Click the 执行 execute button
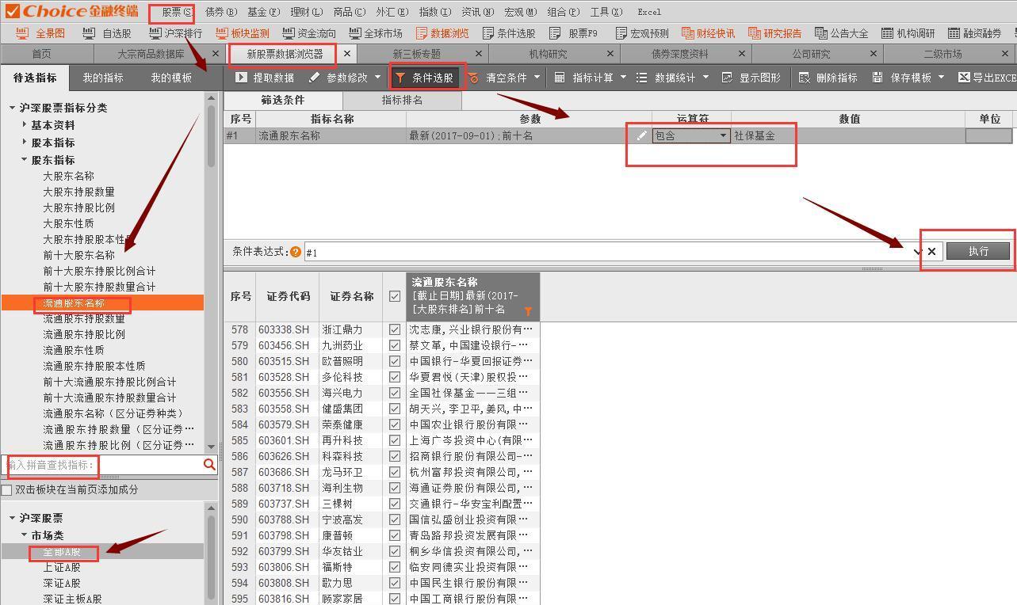Image resolution: width=1017 pixels, height=605 pixels. coord(978,251)
